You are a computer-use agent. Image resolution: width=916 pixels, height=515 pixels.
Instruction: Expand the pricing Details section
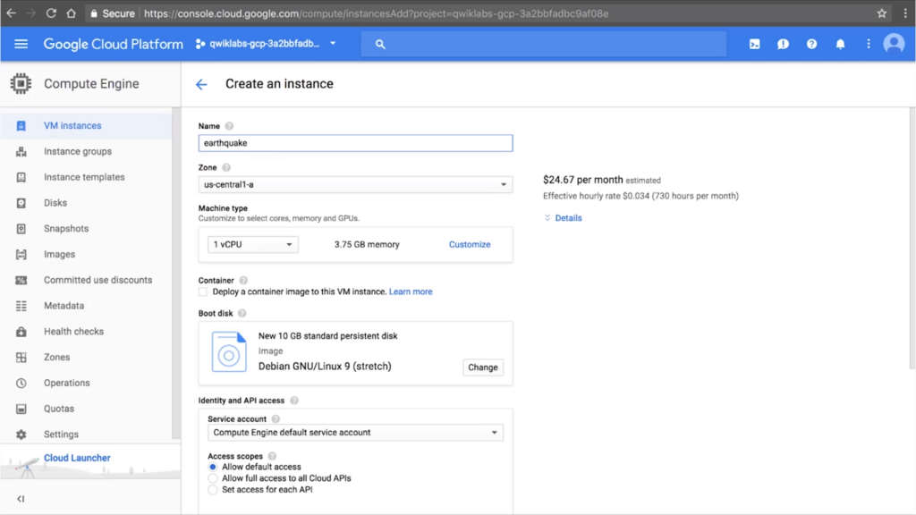tap(564, 218)
